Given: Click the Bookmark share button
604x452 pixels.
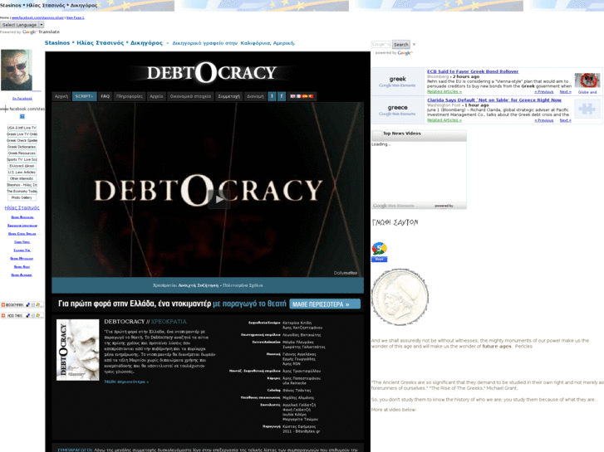Looking at the screenshot, I should pos(22,304).
